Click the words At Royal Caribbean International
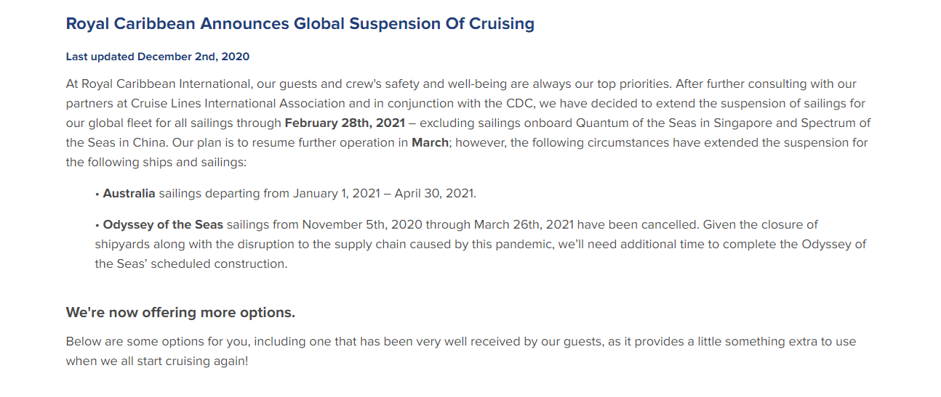Screen dimensions: 941x397 (x=159, y=83)
